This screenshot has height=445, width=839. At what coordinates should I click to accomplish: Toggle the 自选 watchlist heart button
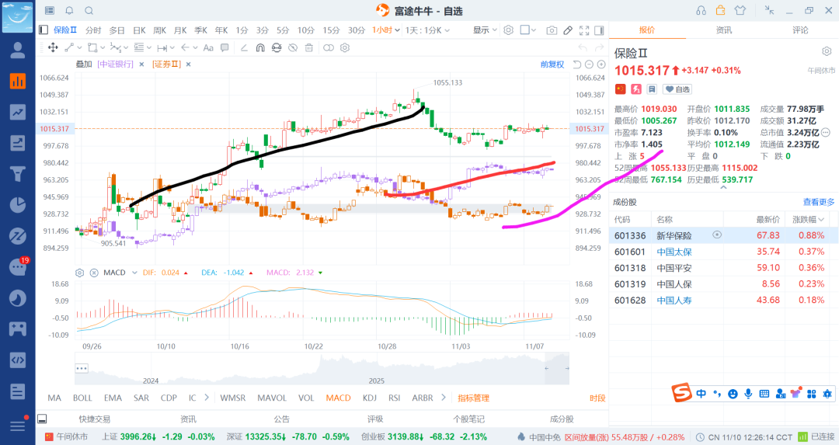pos(677,89)
